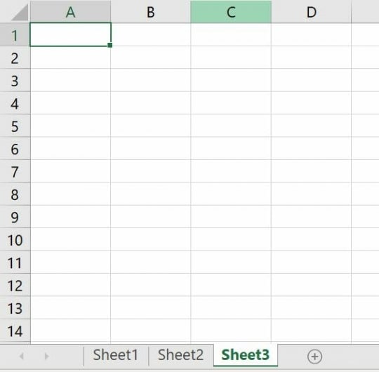Select the Sheet3 tab

pyautogui.click(x=246, y=355)
